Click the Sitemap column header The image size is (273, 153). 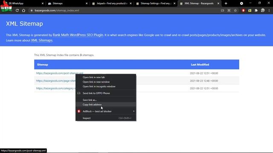(x=43, y=65)
